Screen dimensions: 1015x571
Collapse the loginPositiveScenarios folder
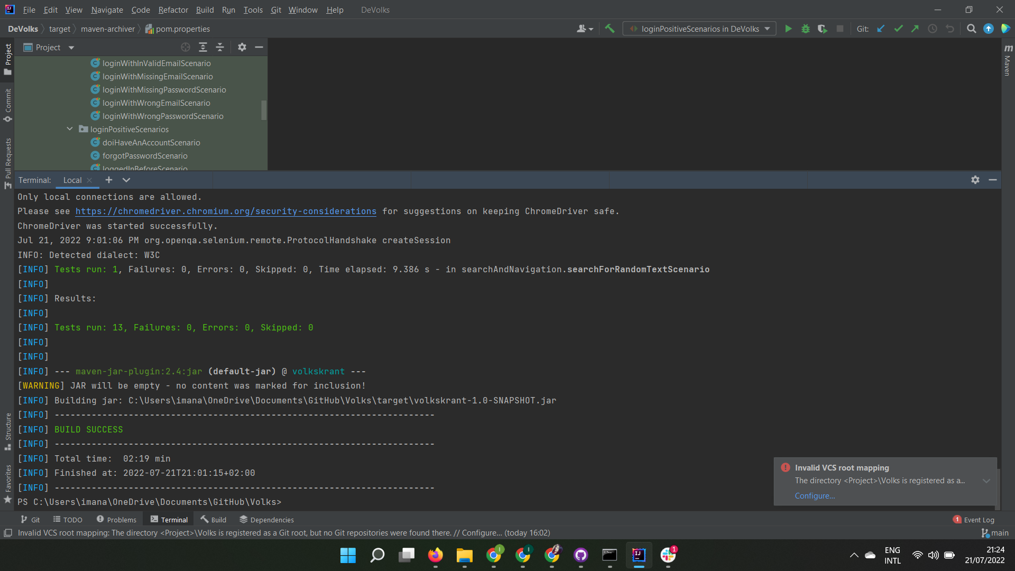pos(69,129)
